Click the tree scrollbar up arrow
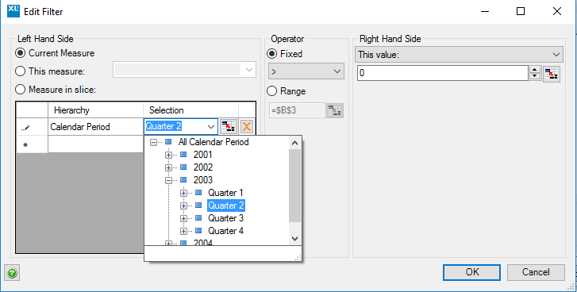This screenshot has height=292, width=577. tap(294, 143)
